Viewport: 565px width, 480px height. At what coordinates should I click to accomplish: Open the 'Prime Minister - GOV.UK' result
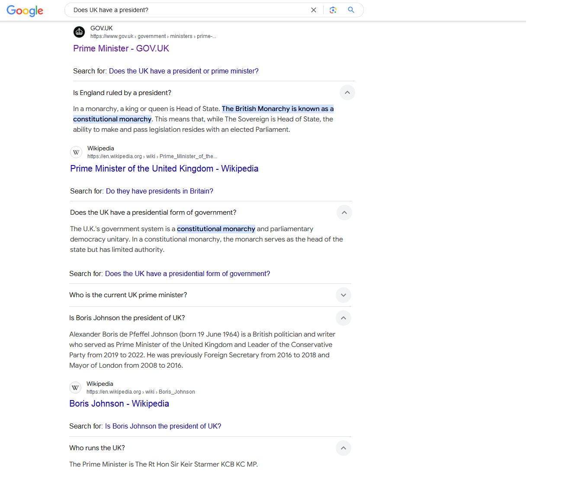[x=121, y=48]
